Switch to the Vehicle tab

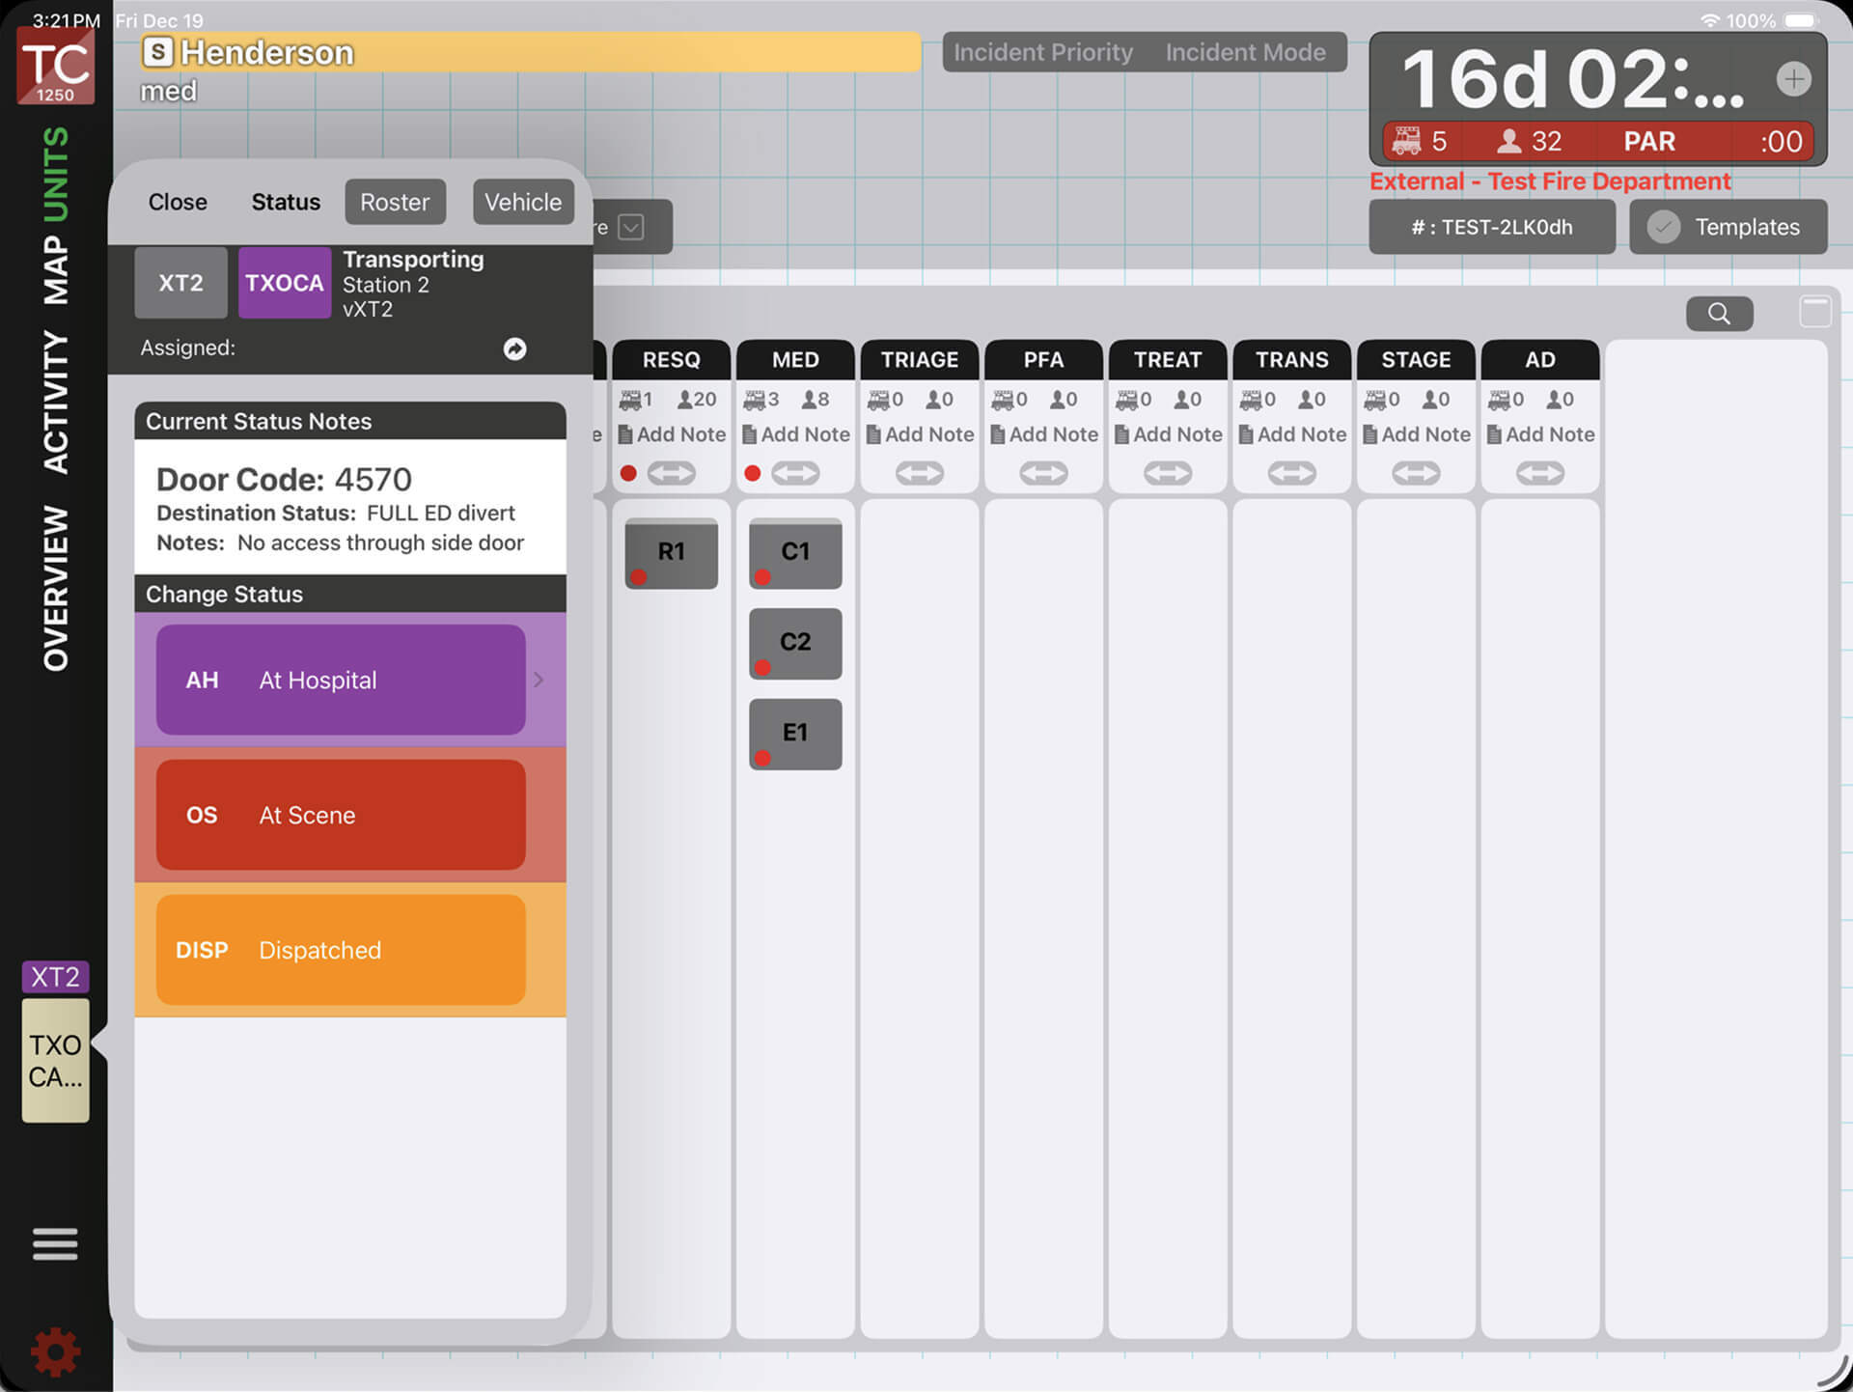click(523, 203)
